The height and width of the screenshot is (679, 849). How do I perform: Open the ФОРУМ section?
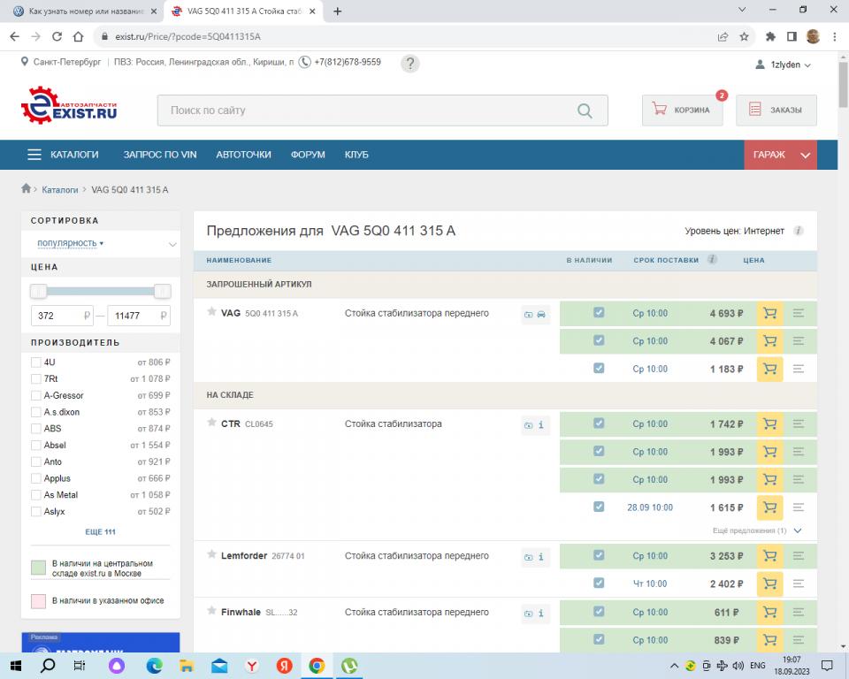point(308,155)
